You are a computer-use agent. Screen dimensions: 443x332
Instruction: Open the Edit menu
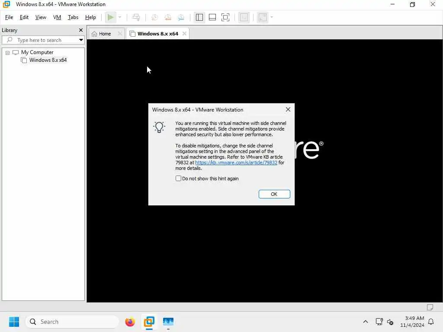(24, 17)
